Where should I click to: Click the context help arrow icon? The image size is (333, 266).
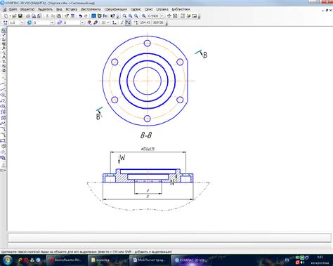(113, 16)
